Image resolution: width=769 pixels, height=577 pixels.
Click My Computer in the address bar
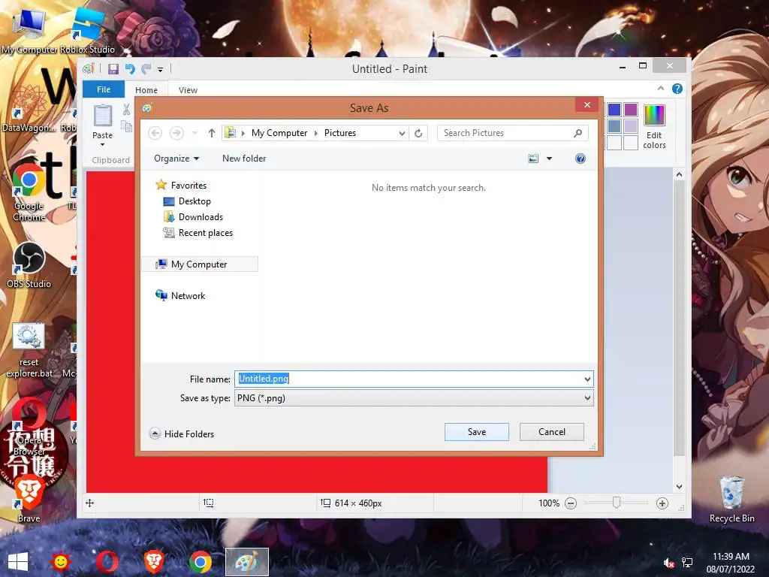[x=279, y=133]
